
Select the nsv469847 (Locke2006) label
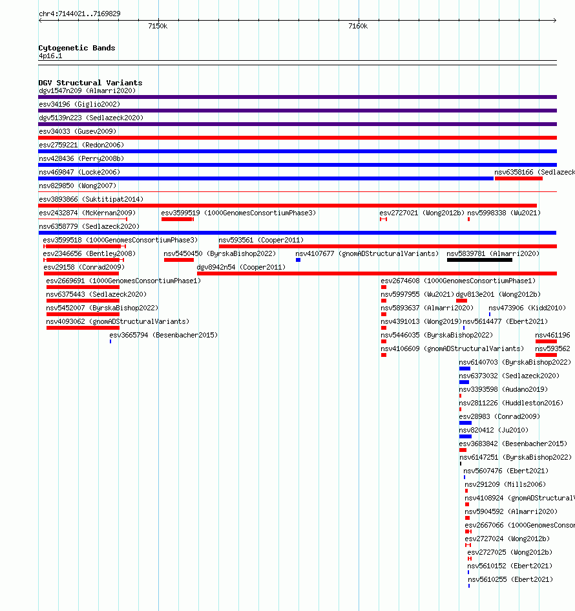(x=79, y=173)
